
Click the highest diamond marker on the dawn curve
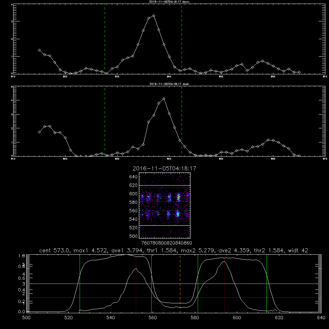154,16
